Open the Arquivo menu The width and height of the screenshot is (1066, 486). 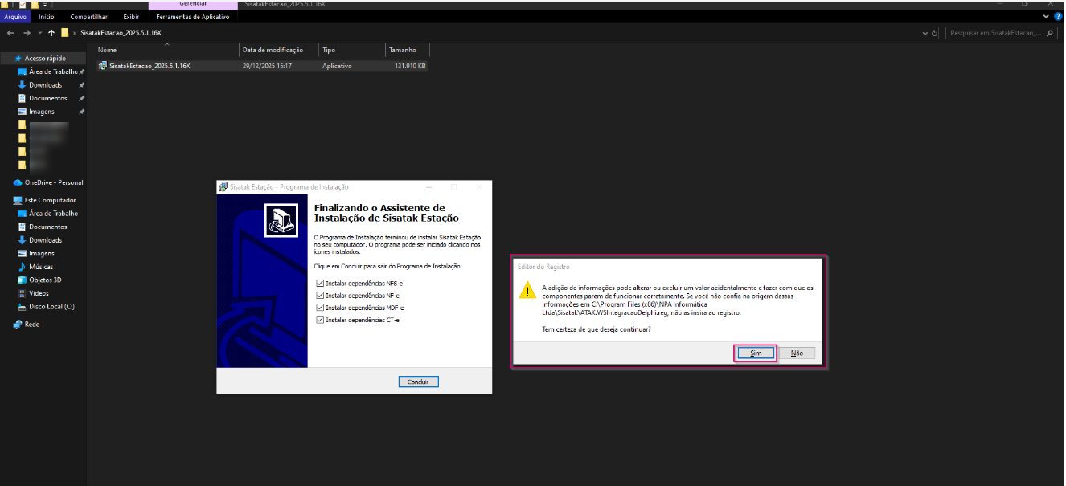click(15, 16)
